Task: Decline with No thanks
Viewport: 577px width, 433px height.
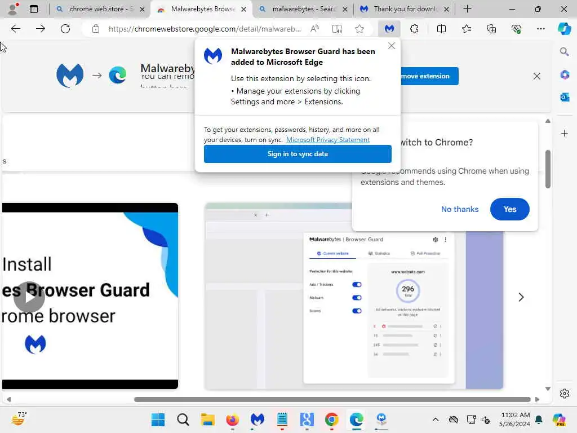Action: click(x=460, y=209)
